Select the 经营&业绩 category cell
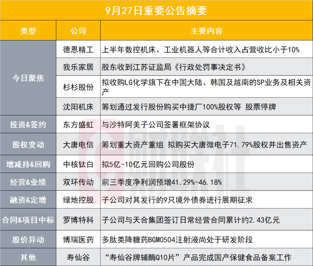This screenshot has width=313, height=266. point(28,182)
